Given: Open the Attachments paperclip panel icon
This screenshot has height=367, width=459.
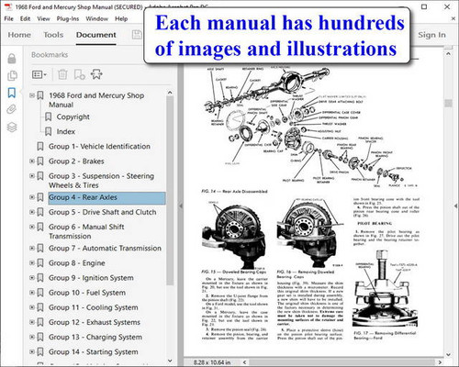Looking at the screenshot, I should 12,109.
